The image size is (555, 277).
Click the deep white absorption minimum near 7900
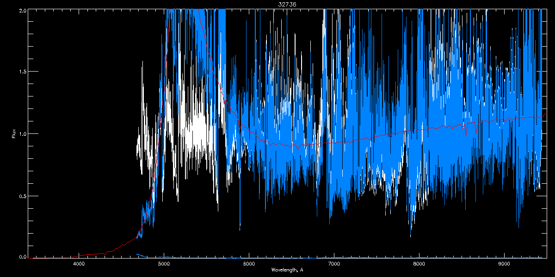pyautogui.click(x=410, y=233)
